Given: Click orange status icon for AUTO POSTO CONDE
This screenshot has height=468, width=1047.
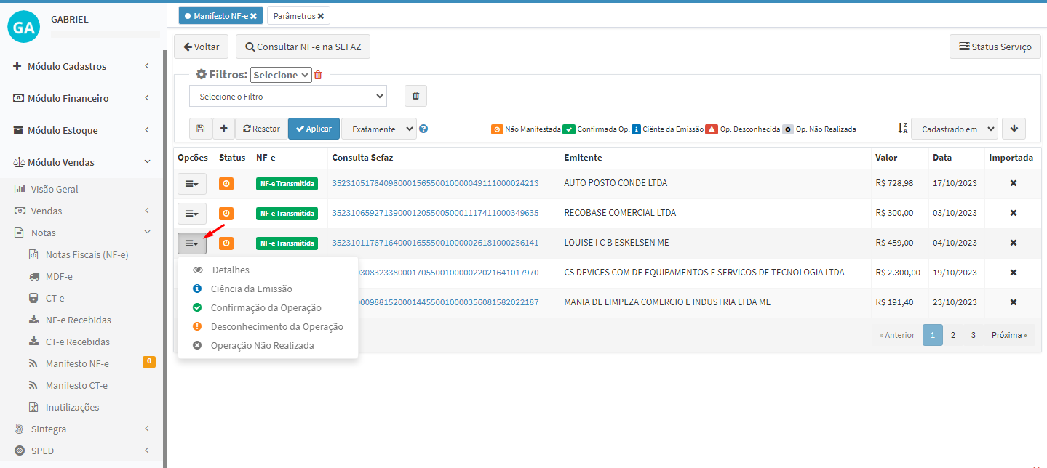Looking at the screenshot, I should 226,183.
